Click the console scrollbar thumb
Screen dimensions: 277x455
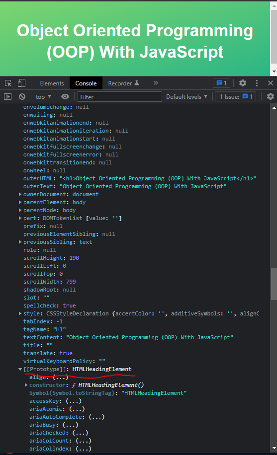pyautogui.click(x=274, y=284)
